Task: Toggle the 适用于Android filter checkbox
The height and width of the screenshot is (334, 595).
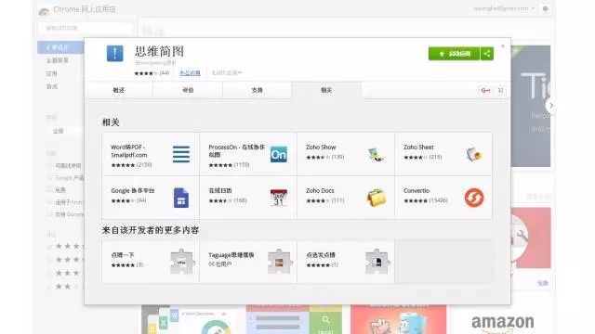Action: (x=49, y=202)
